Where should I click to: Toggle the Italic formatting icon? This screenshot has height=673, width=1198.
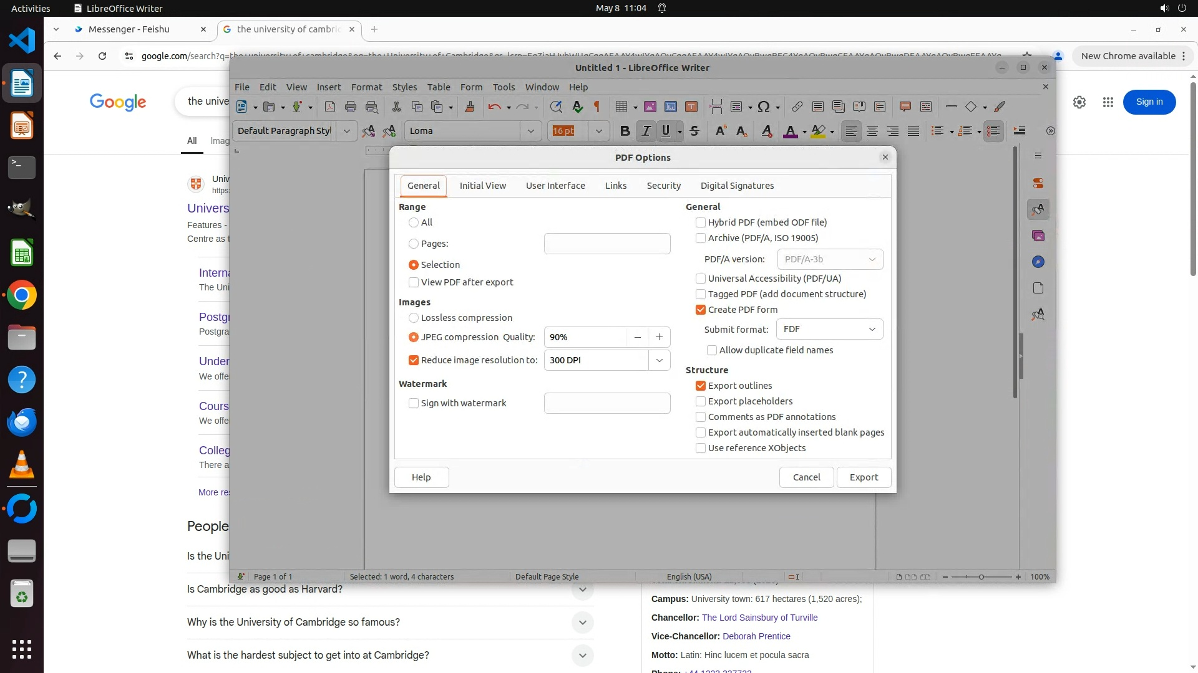[646, 131]
